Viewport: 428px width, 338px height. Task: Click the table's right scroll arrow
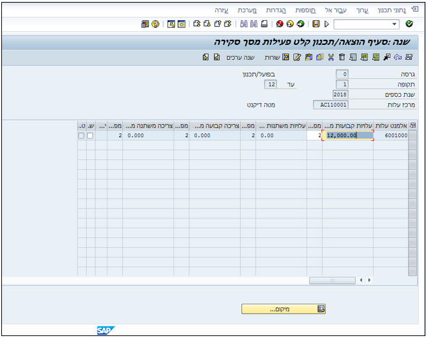point(369,280)
